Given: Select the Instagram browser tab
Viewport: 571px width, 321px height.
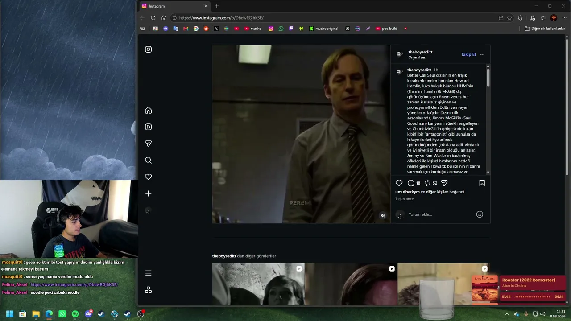Looking at the screenshot, I should 174,6.
